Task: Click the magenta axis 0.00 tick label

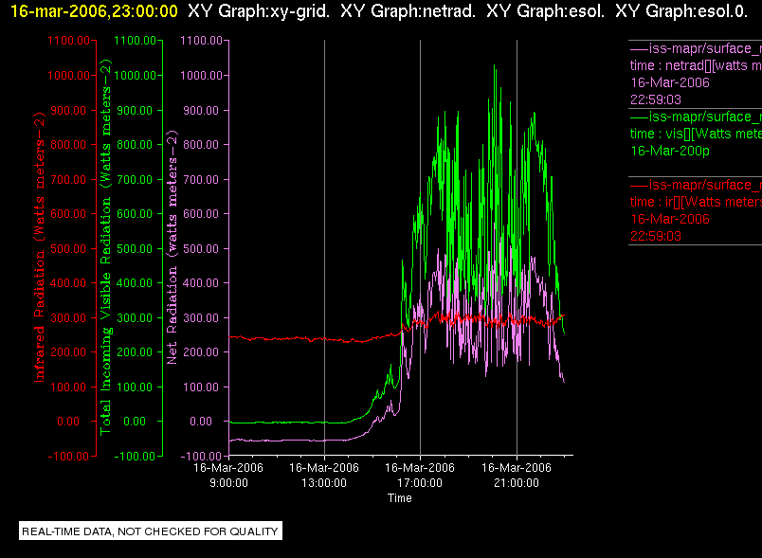Action: pos(201,422)
